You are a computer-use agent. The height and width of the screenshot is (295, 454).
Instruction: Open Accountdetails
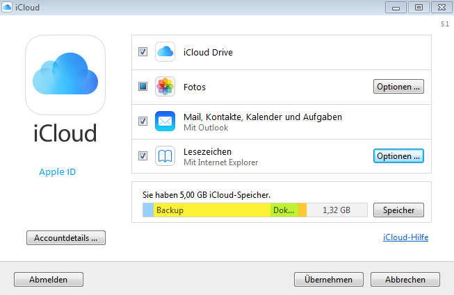click(x=66, y=238)
